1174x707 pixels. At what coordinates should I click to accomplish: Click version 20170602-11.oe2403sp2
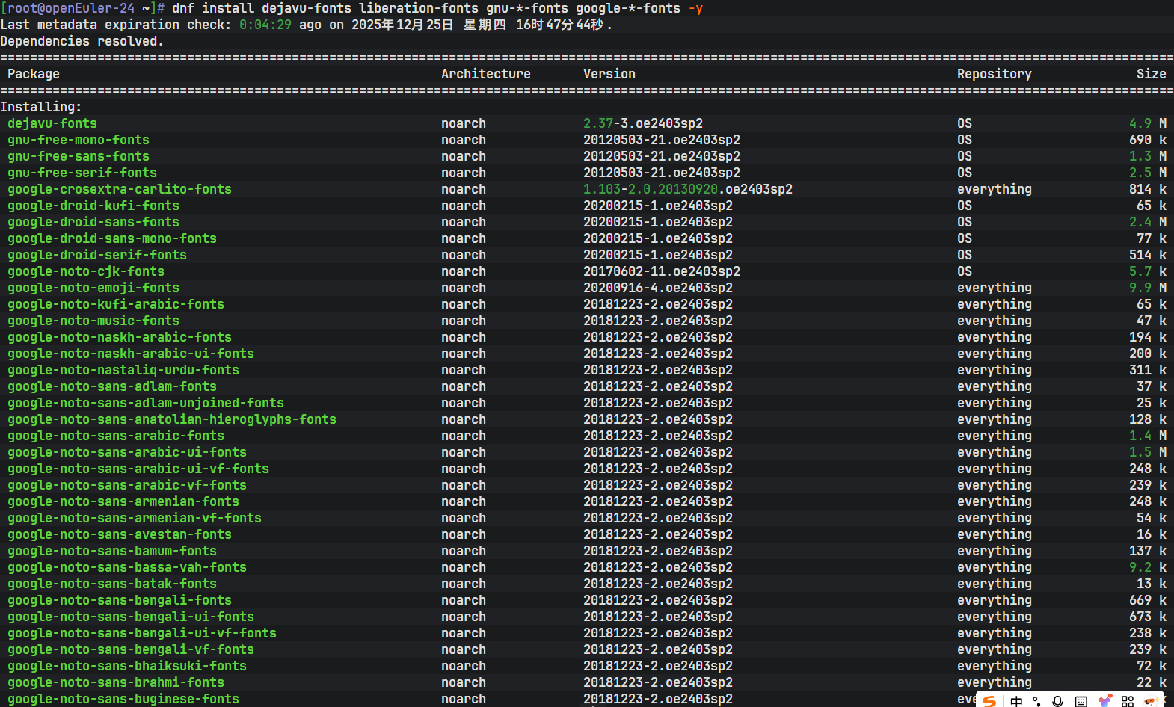tap(662, 271)
